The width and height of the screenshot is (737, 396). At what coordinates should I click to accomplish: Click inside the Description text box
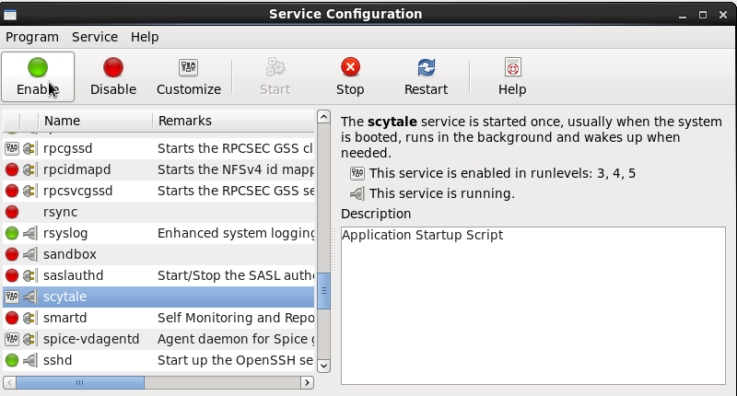532,304
